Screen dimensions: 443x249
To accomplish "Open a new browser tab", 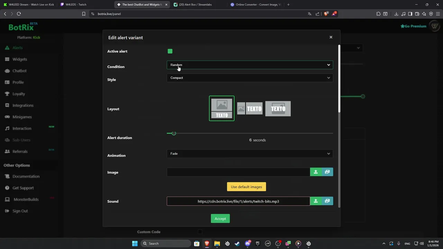I will [288, 4].
